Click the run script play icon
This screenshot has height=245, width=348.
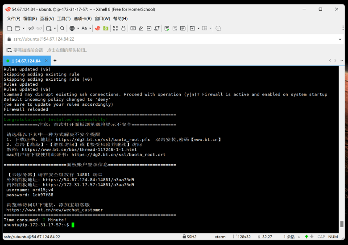coord(167,28)
